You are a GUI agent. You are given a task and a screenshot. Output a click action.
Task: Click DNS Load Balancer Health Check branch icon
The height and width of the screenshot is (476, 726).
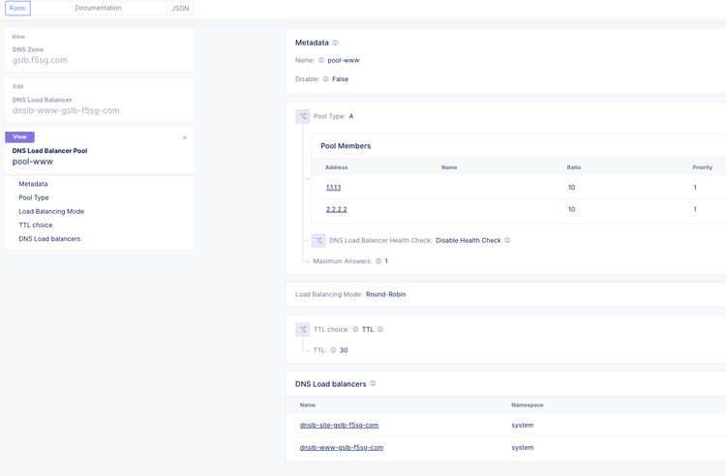[318, 240]
